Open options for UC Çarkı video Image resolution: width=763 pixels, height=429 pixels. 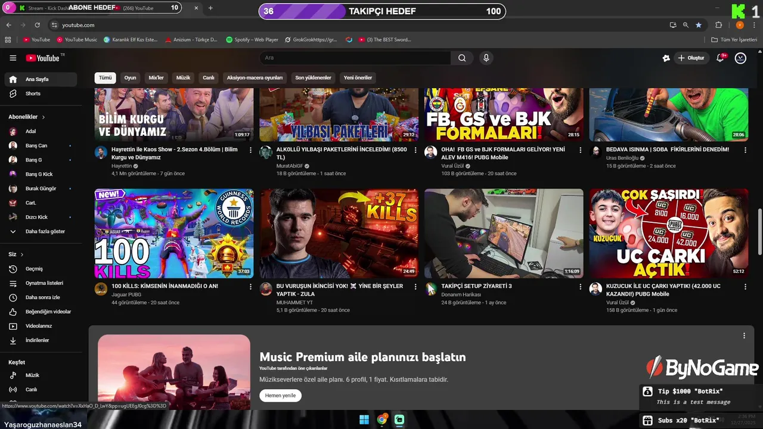tap(745, 287)
